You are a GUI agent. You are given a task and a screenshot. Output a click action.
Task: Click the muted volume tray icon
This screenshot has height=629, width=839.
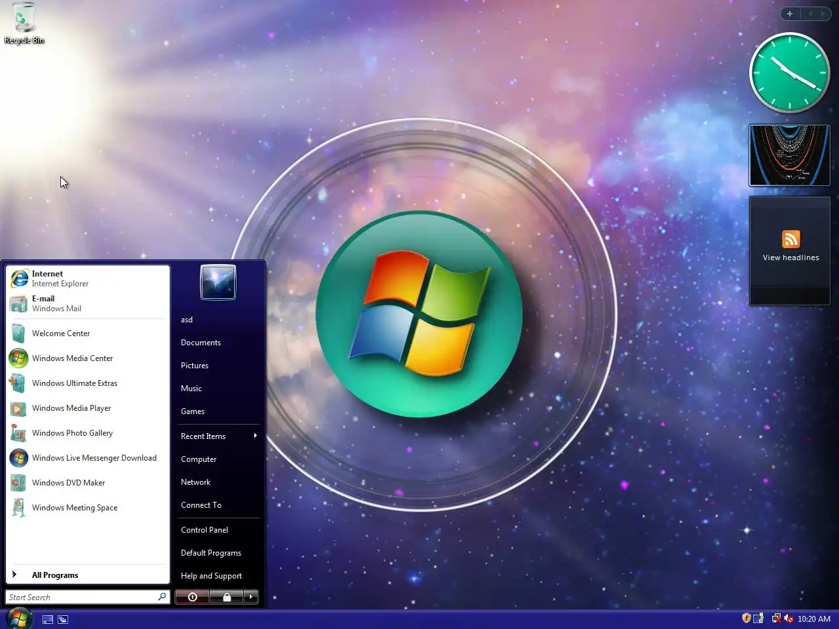789,618
